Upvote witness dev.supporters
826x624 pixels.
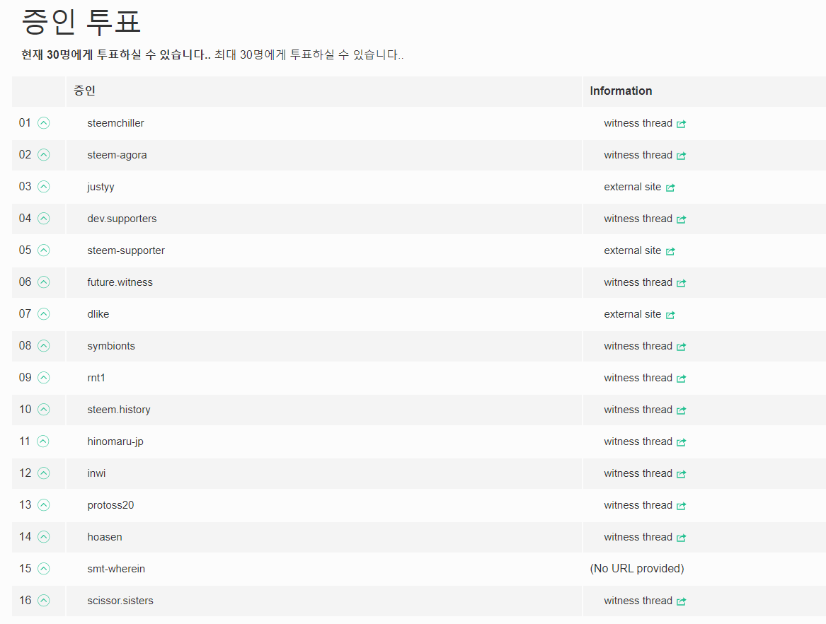(x=44, y=219)
